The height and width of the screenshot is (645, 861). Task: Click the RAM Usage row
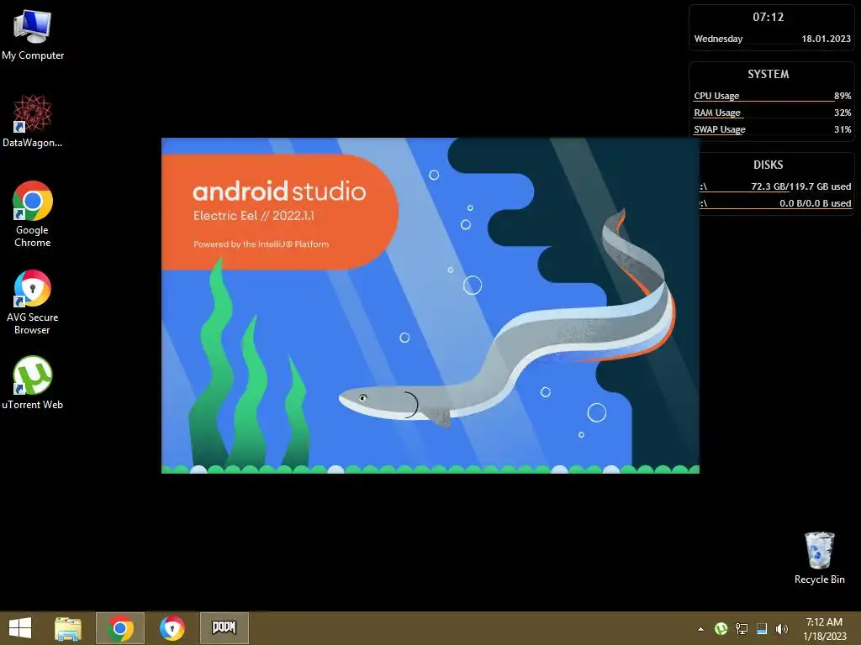click(772, 113)
